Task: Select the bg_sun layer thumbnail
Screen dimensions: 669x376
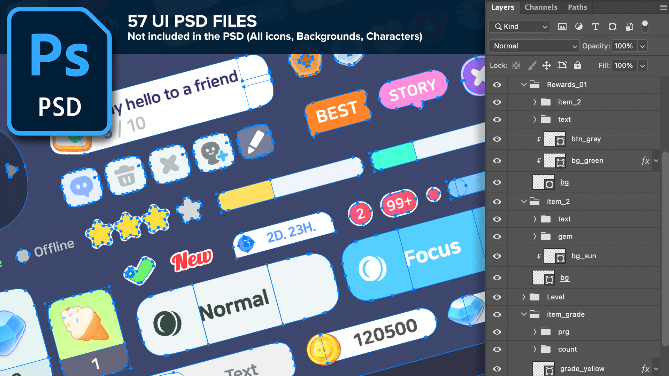Action: point(554,256)
